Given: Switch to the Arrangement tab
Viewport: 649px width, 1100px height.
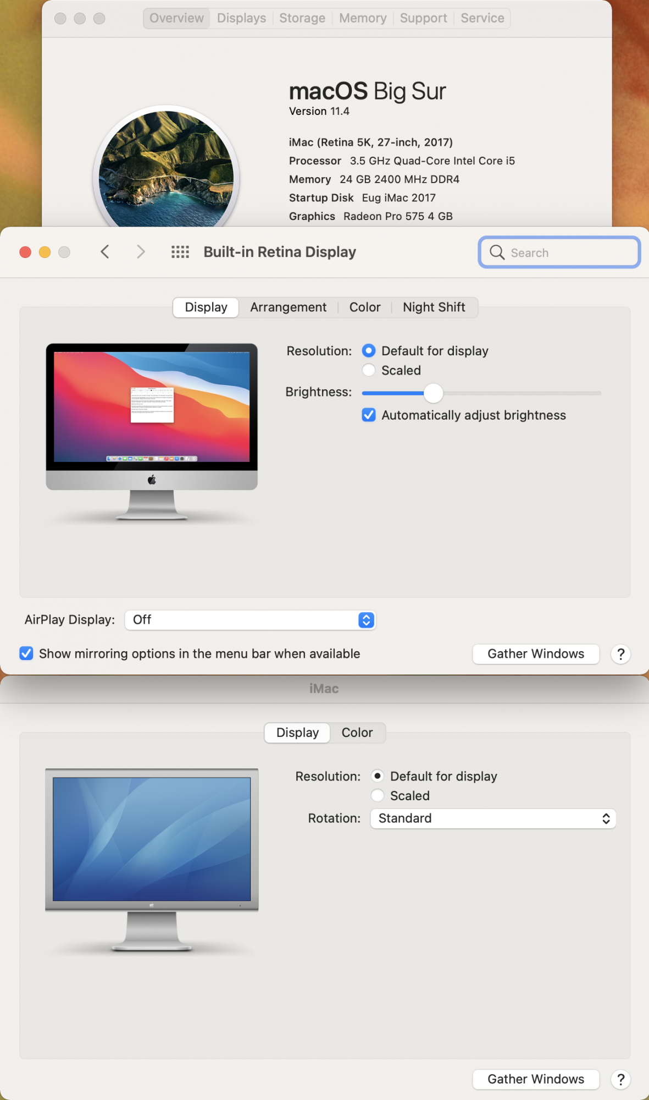Looking at the screenshot, I should (x=288, y=307).
